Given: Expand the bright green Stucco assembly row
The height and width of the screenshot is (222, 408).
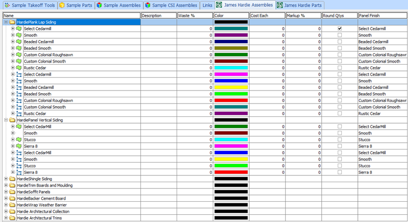Looking at the screenshot, I should 12,166.
